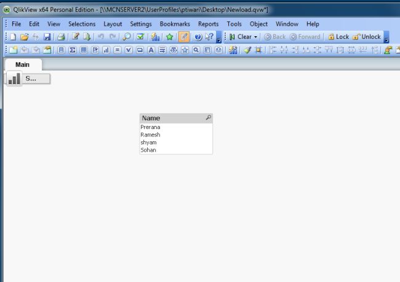Create a Search Object icon
Image resolution: width=400 pixels, height=282 pixels.
pos(196,50)
